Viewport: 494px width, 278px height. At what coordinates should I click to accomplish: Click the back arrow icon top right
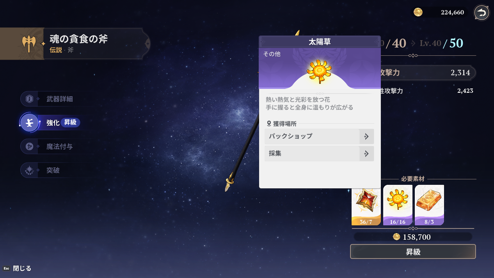(x=482, y=12)
